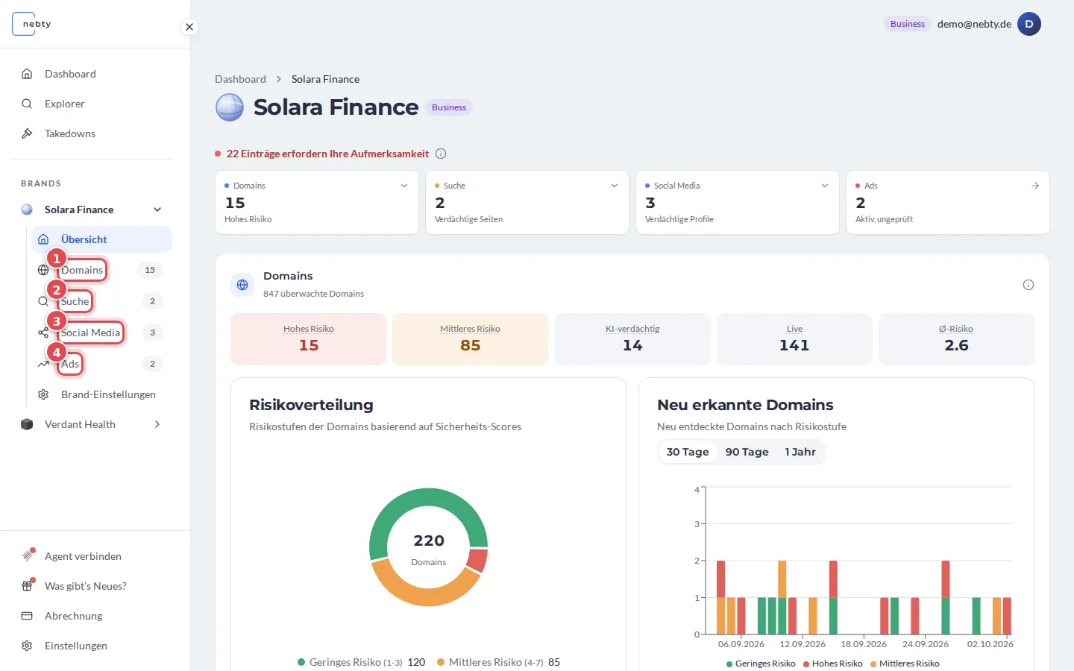Click the 15 badge next to Domains

[150, 270]
